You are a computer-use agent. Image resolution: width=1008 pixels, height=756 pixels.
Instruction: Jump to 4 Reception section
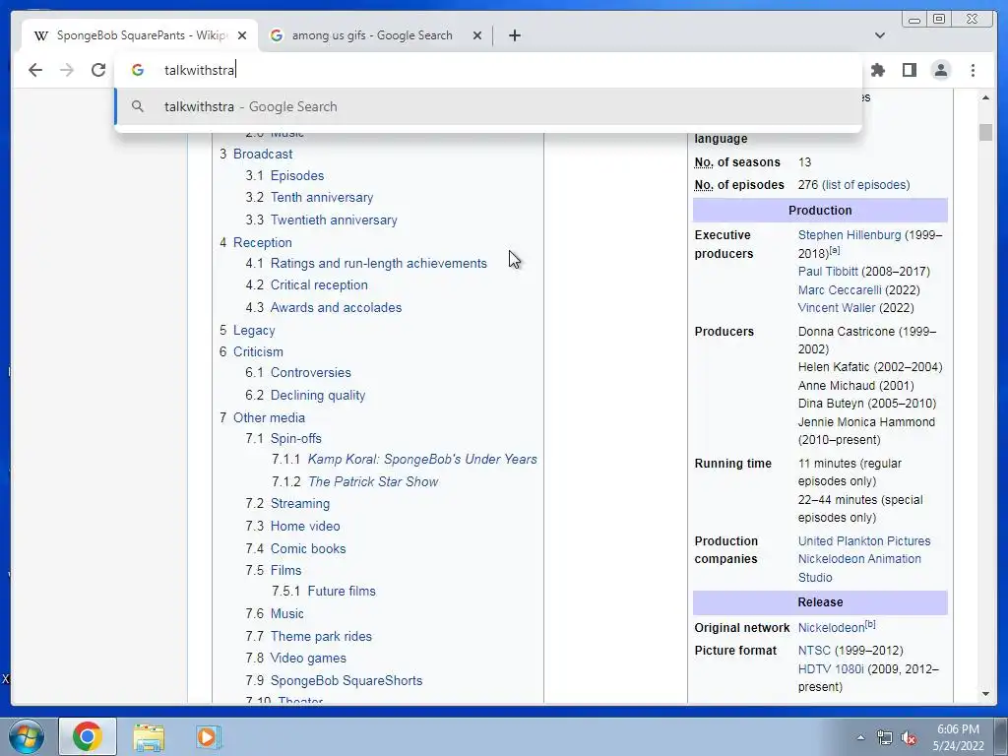pyautogui.click(x=262, y=242)
